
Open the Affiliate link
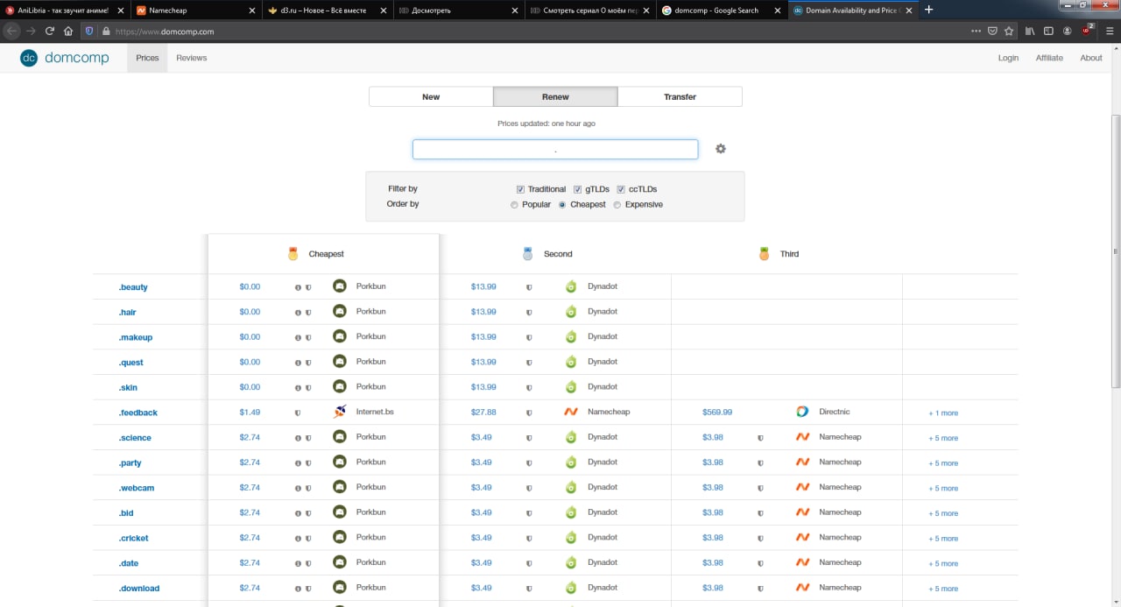(x=1049, y=58)
